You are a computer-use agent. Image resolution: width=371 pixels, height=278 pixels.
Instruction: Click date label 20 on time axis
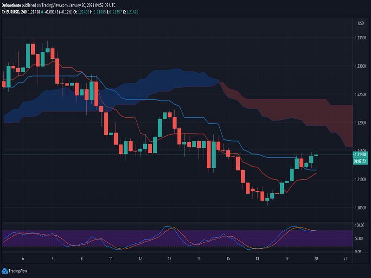(316, 259)
